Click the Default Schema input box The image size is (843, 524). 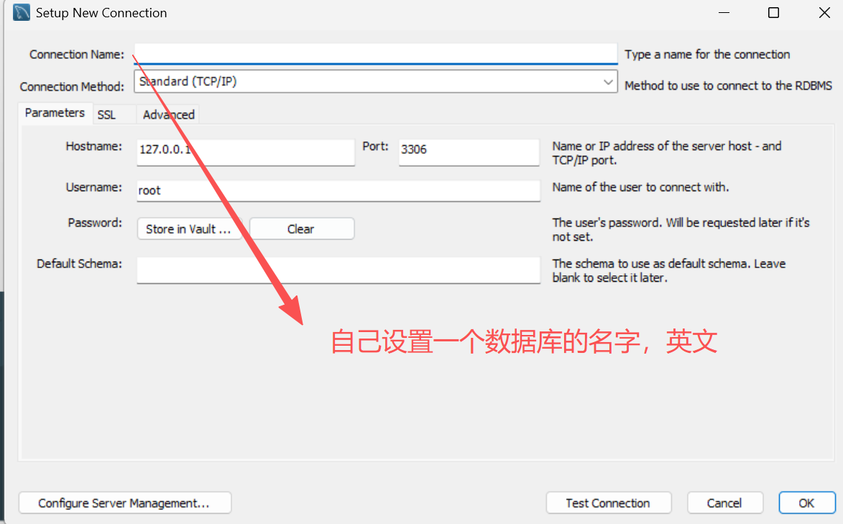click(338, 270)
